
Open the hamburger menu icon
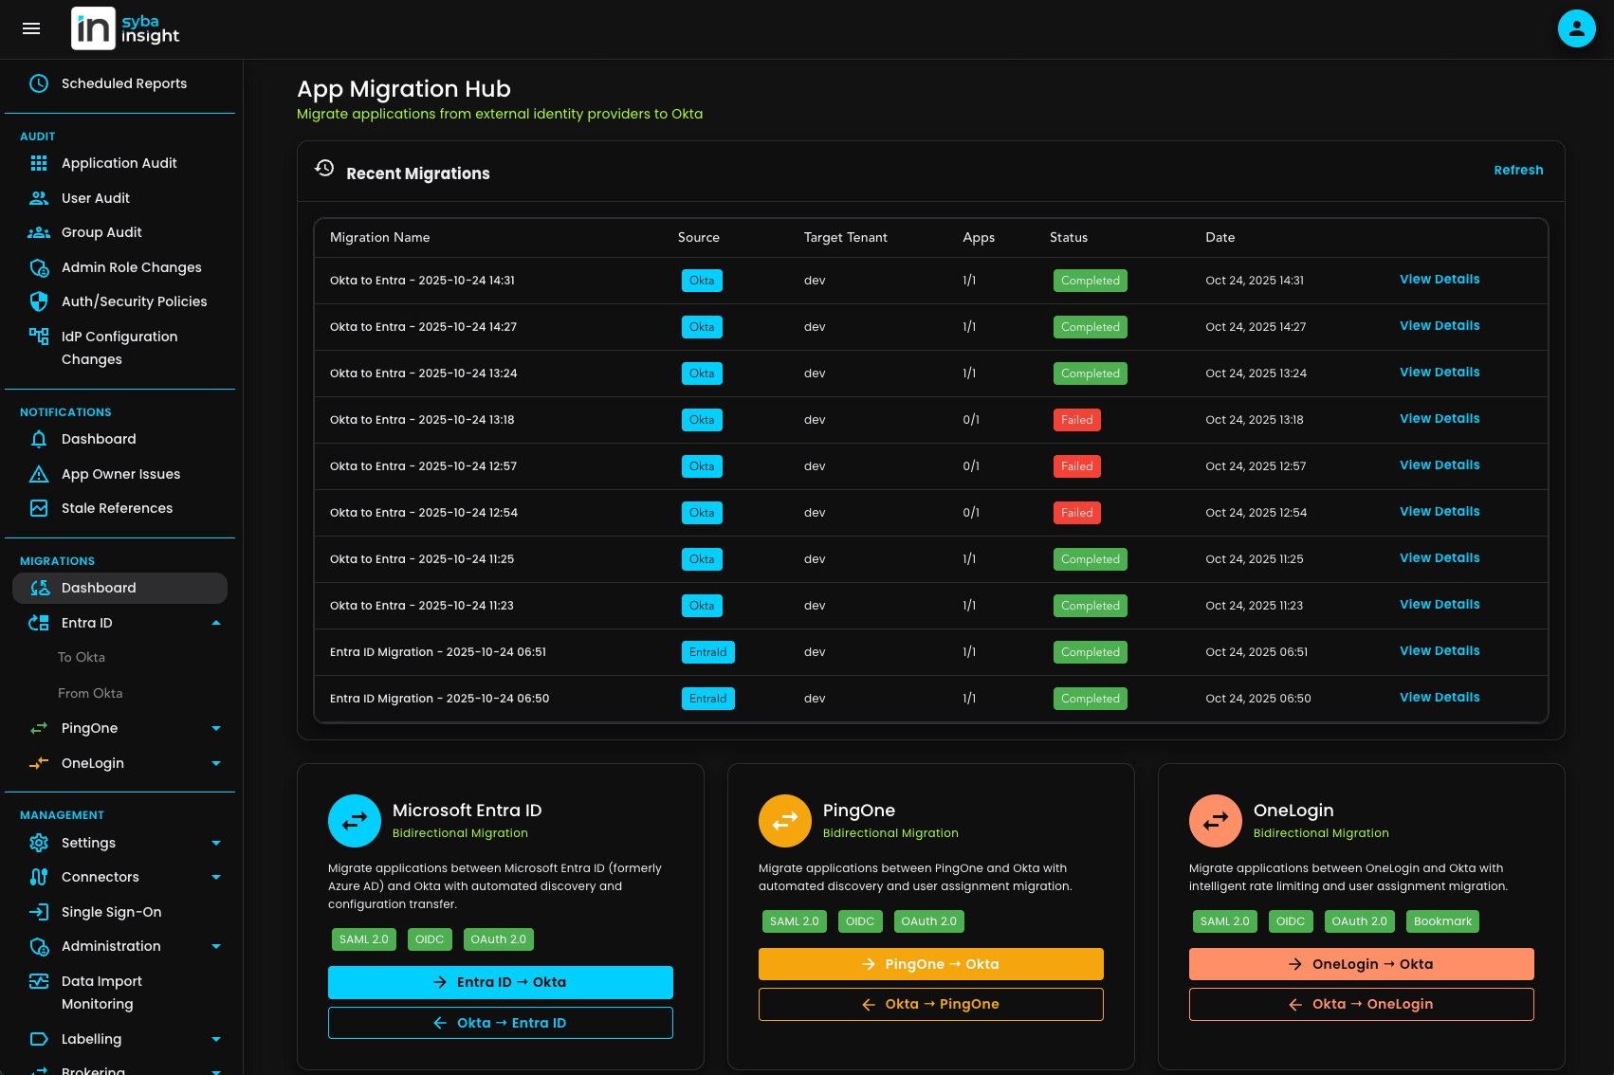click(x=30, y=28)
